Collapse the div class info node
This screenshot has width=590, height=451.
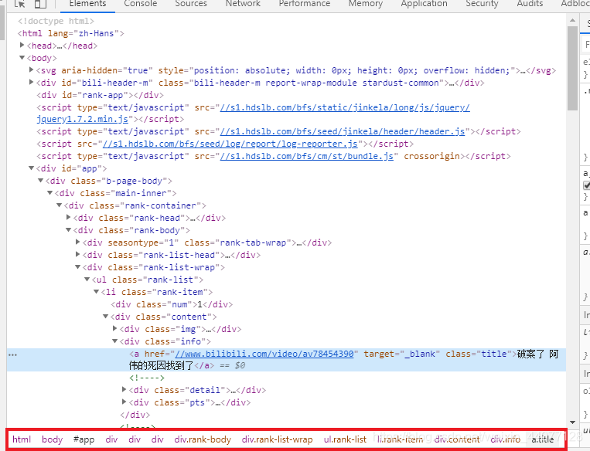click(x=115, y=341)
